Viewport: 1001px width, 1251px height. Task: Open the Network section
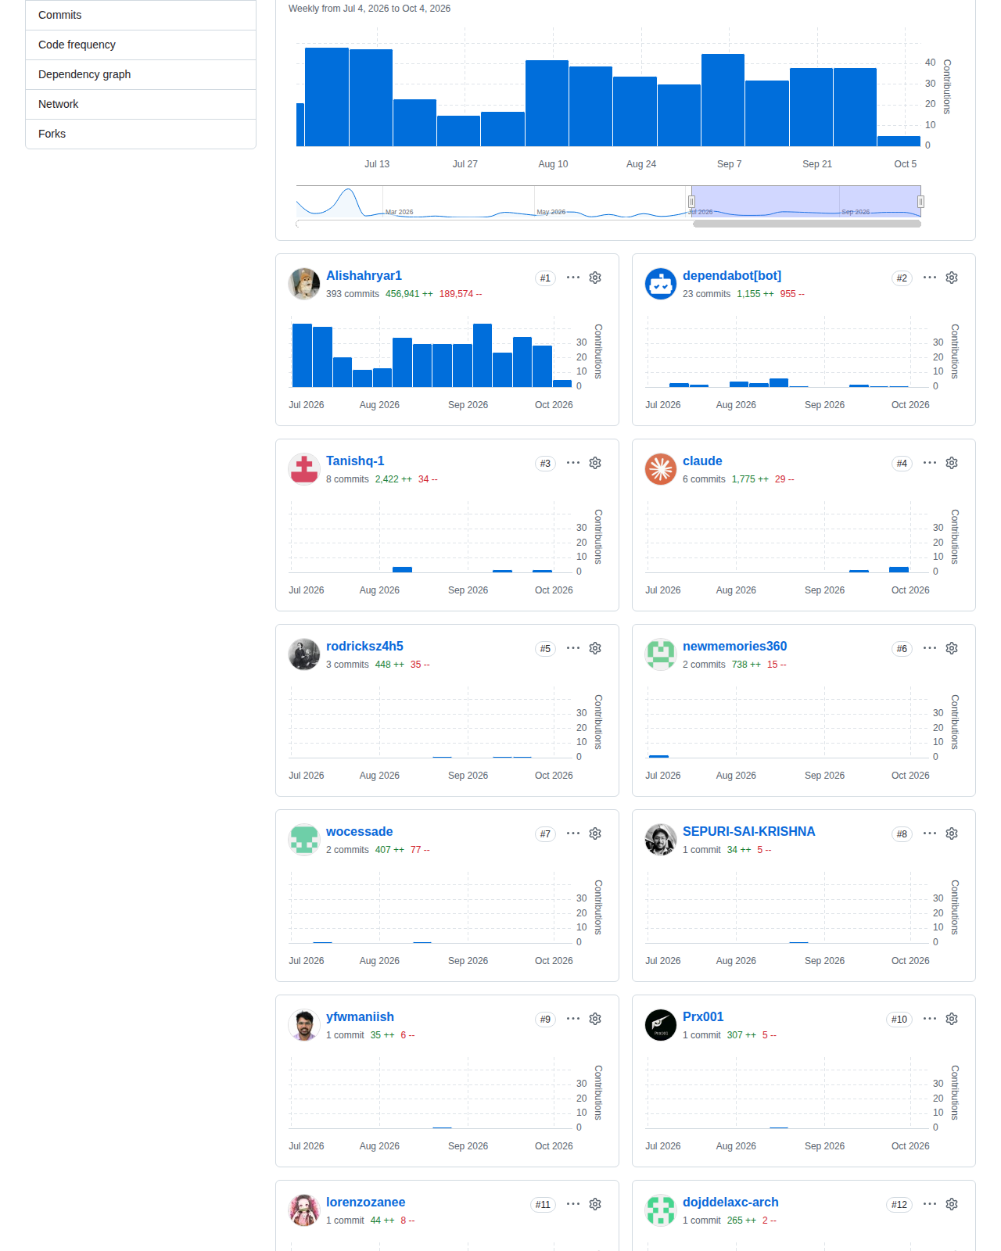(141, 104)
